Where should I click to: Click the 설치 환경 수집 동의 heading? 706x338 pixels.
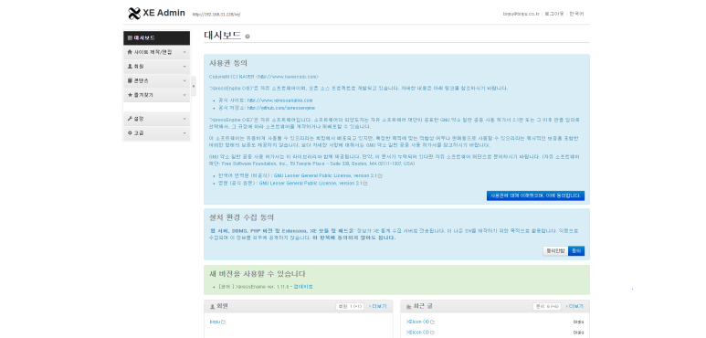[241, 217]
